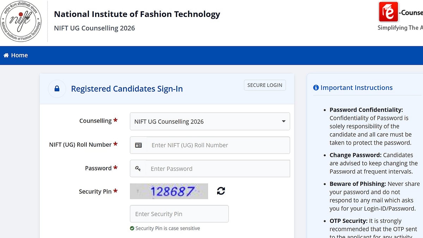This screenshot has width=423, height=238.
Task: Click 'NIFT UG Counselling 2026' subtitle
Action: pyautogui.click(x=94, y=28)
